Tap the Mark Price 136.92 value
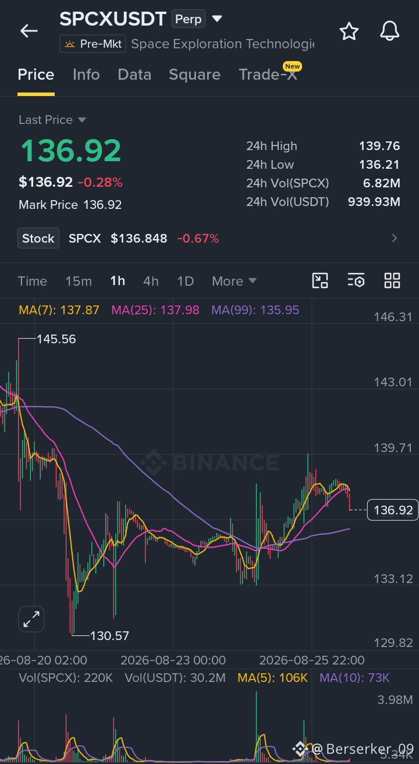This screenshot has width=419, height=764. (x=102, y=205)
